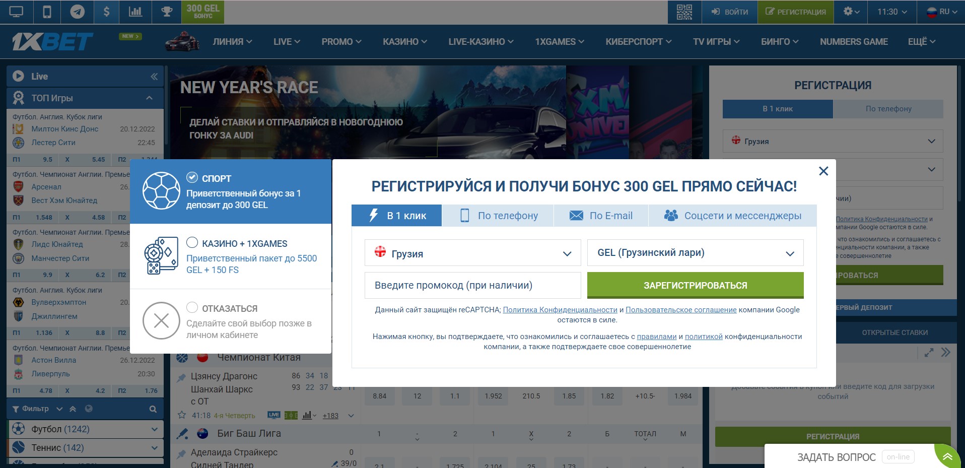This screenshot has width=965, height=468.
Task: Open the LIVE menu
Action: coord(287,42)
